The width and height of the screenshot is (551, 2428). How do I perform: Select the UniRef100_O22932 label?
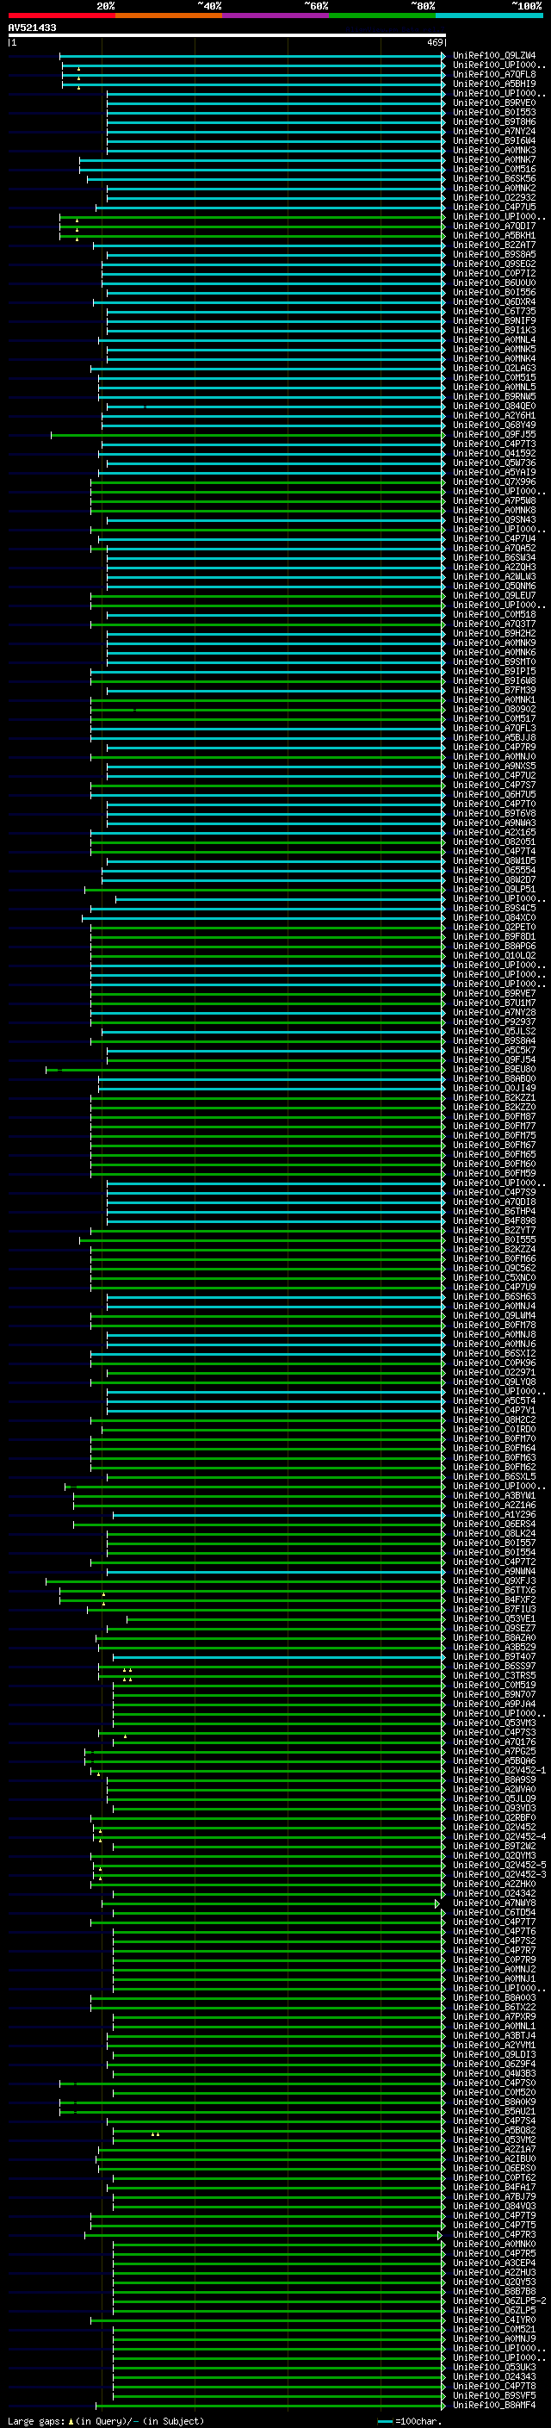[494, 198]
